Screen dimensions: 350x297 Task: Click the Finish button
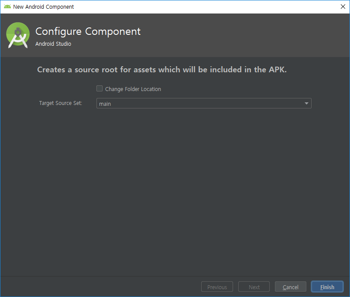pyautogui.click(x=327, y=287)
